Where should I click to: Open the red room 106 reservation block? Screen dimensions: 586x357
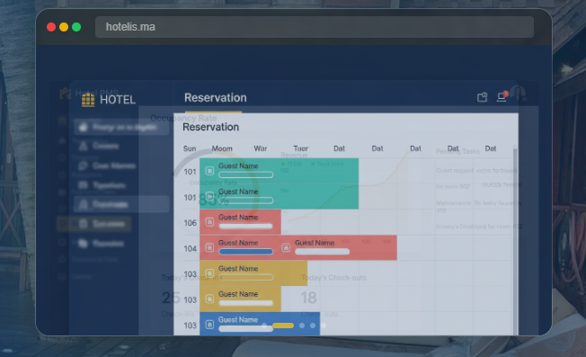click(x=240, y=222)
